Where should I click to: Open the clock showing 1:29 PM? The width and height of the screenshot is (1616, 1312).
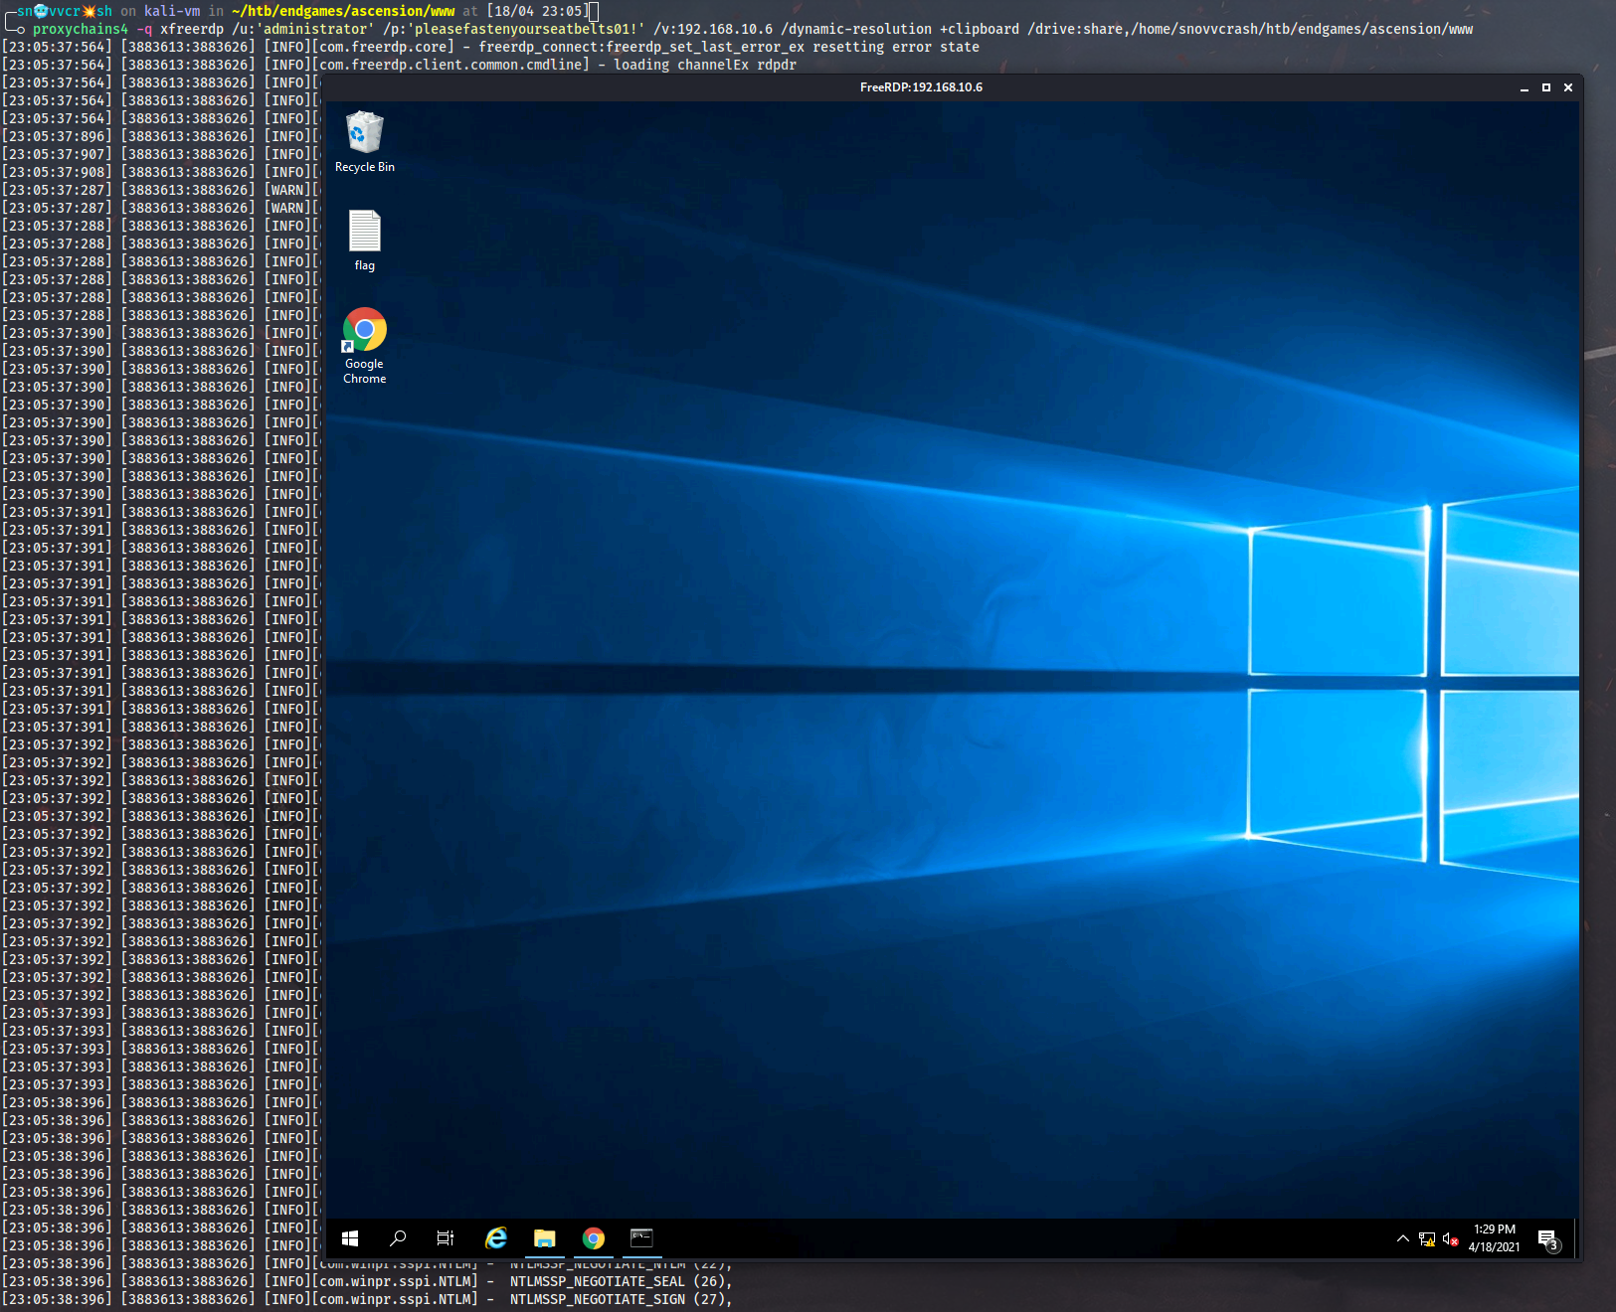pos(1494,1238)
